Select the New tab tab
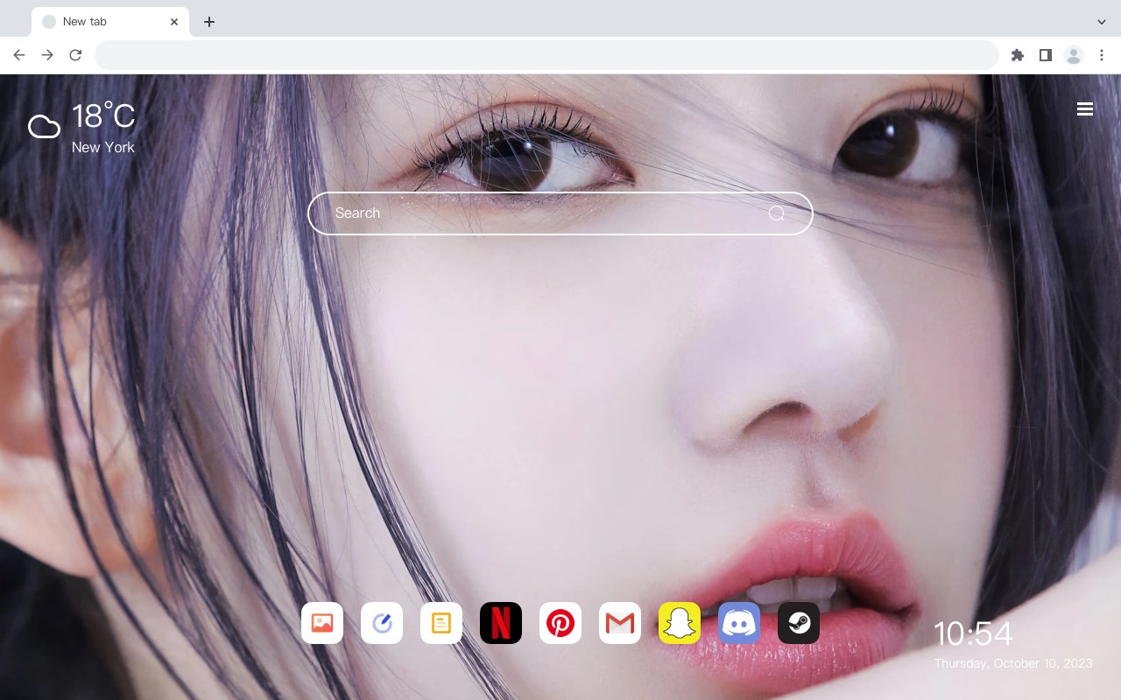 pos(110,22)
